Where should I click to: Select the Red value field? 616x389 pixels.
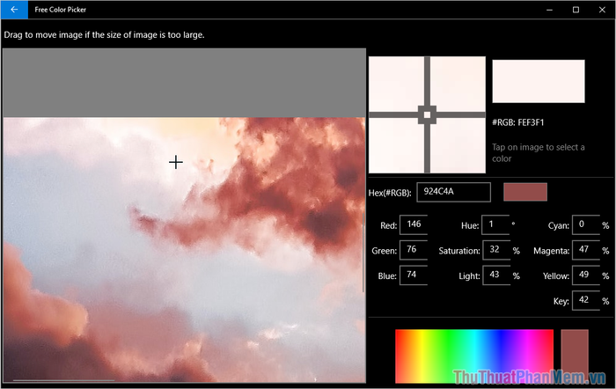pos(414,224)
